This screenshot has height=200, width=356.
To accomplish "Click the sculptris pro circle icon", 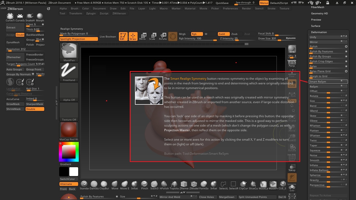I will (x=173, y=36).
